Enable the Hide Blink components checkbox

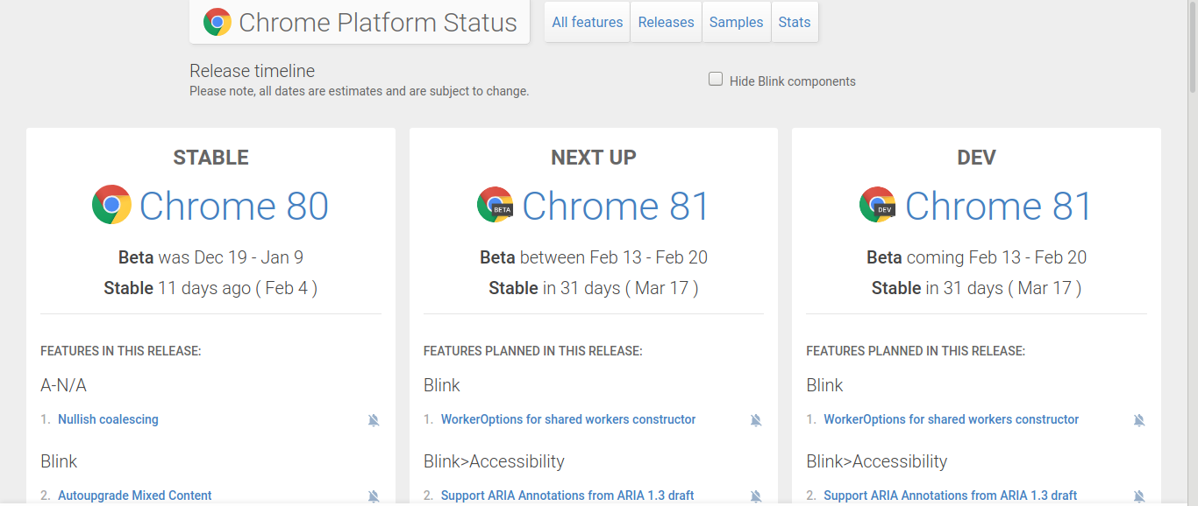click(716, 78)
